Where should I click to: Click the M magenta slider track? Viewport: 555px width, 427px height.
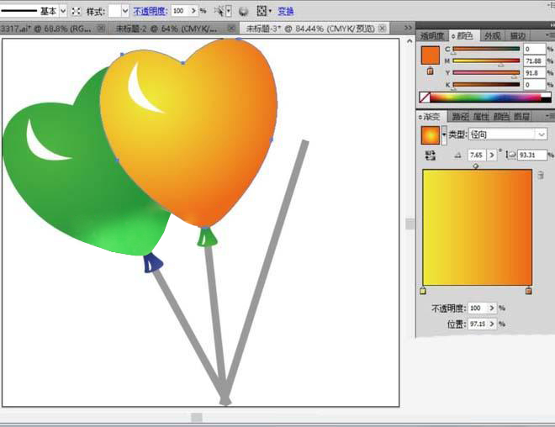coord(486,61)
